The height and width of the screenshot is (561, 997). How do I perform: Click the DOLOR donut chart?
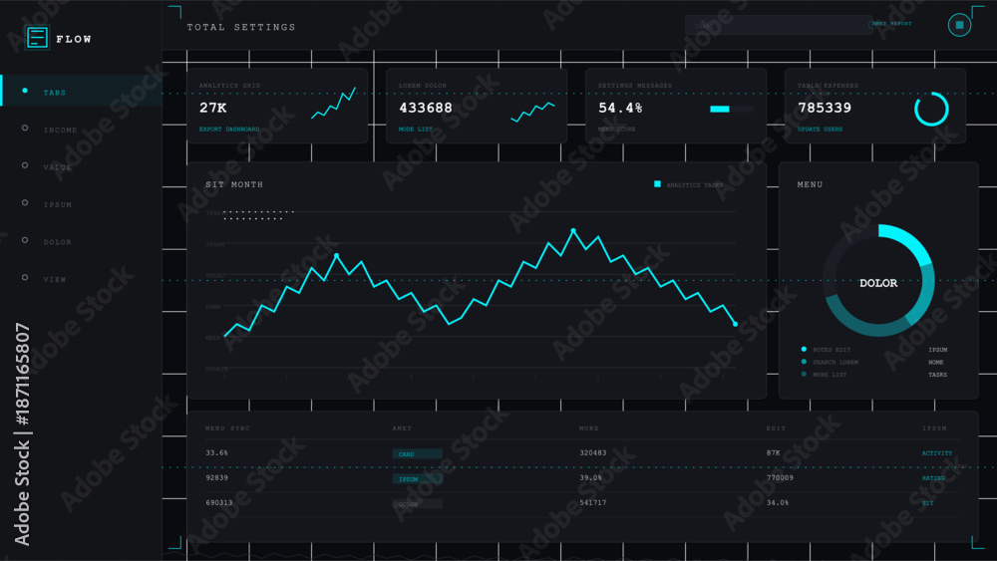878,280
